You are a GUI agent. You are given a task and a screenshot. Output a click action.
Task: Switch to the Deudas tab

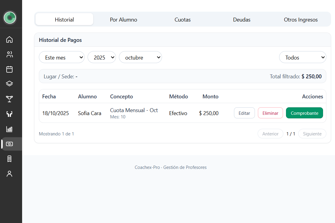click(241, 20)
